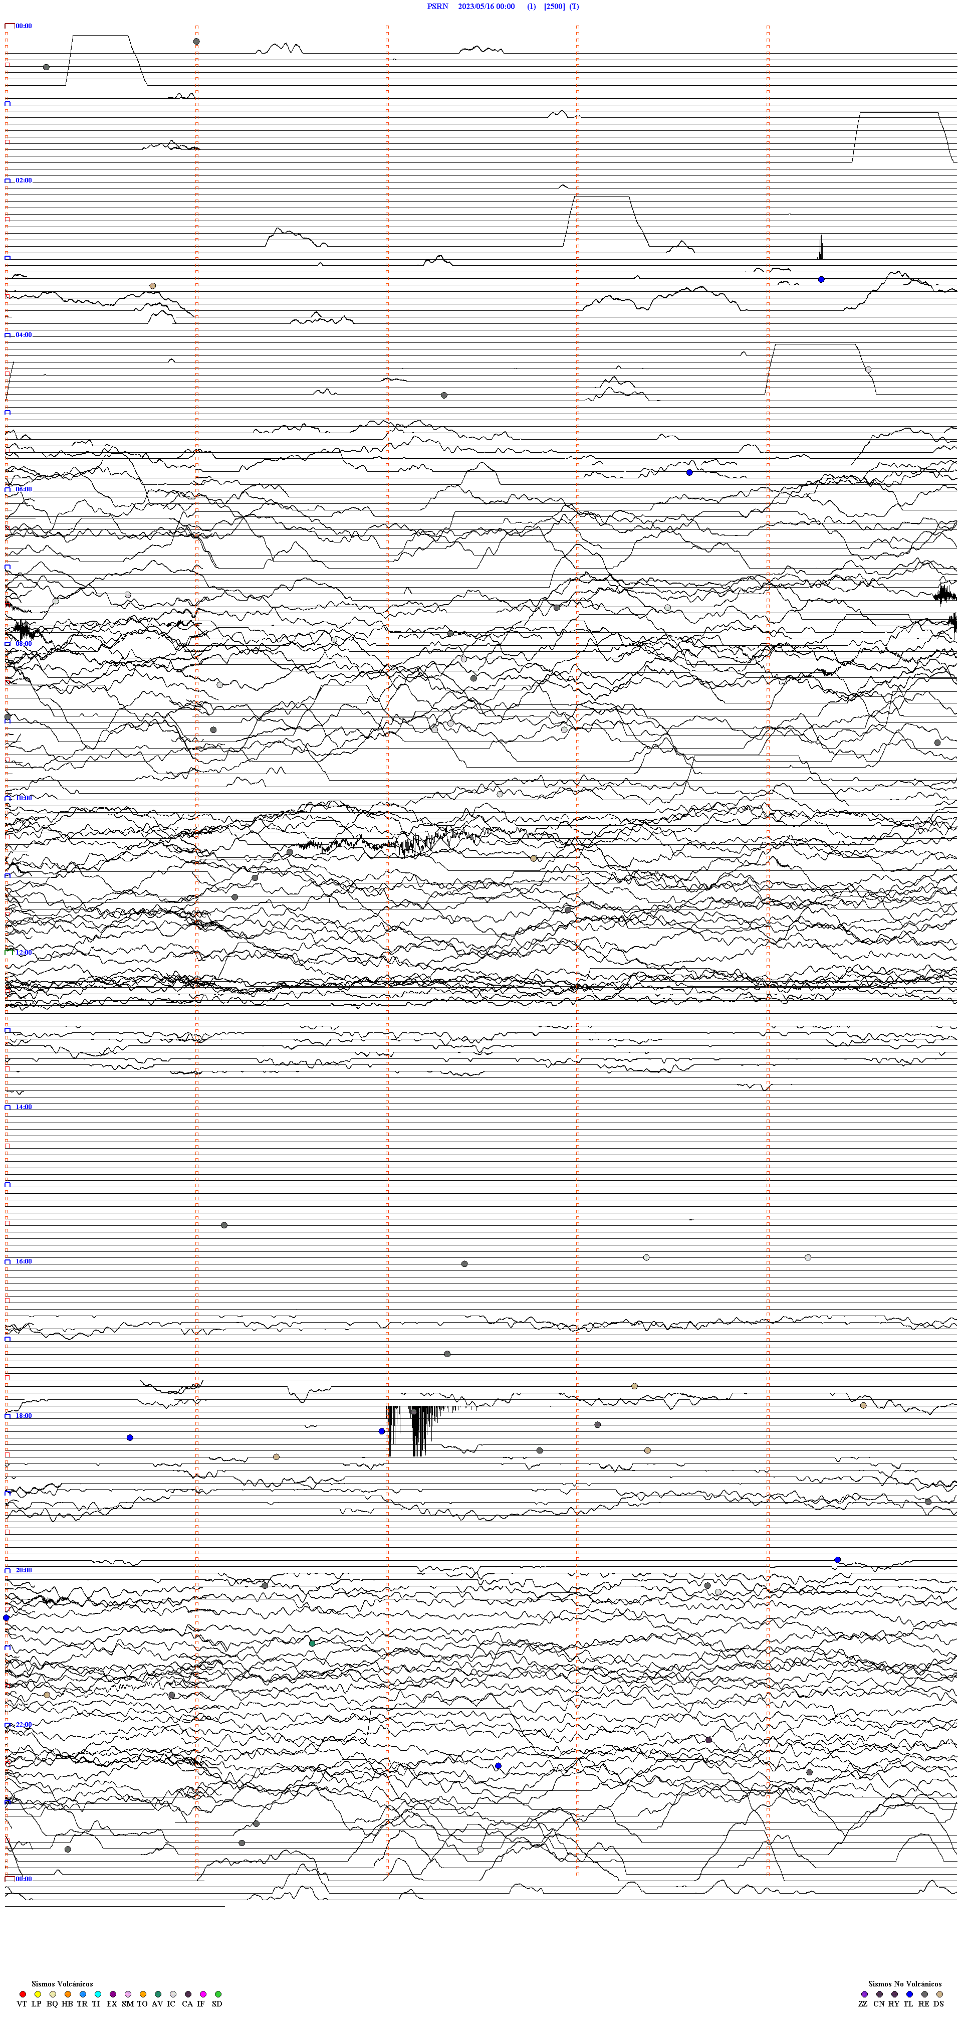Click the green SD legend dot
962x2019 pixels.
(x=218, y=1994)
